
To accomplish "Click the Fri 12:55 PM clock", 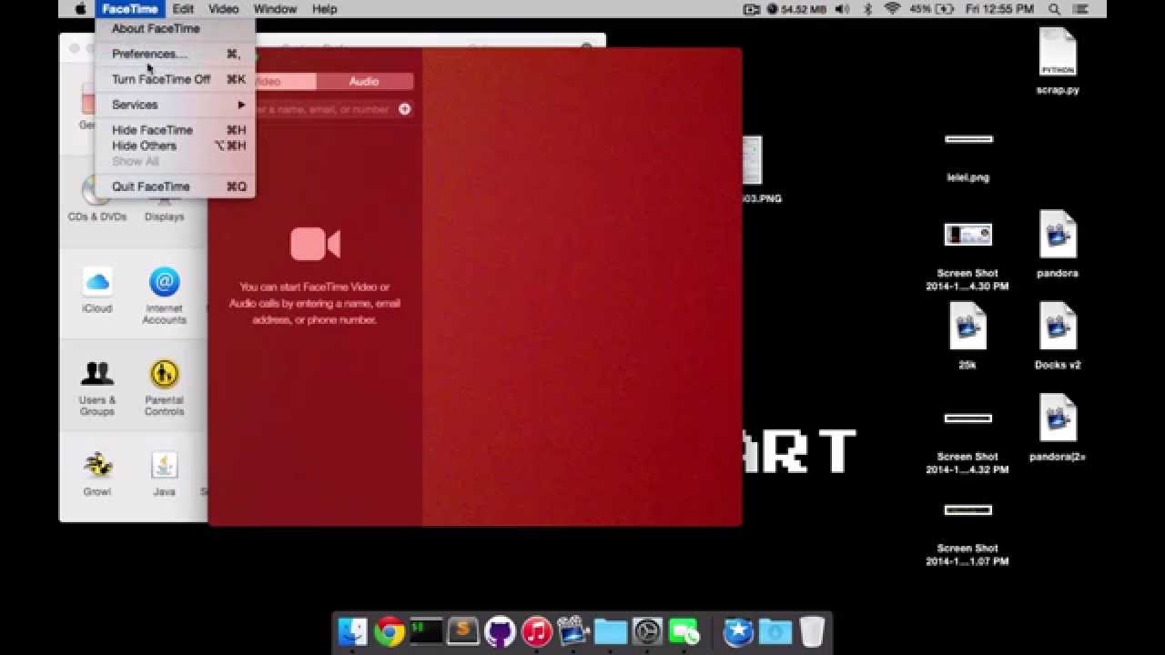I will (x=999, y=9).
